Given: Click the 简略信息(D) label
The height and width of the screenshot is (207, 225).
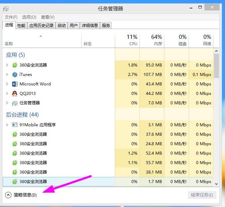Looking at the screenshot, I should (x=25, y=195).
